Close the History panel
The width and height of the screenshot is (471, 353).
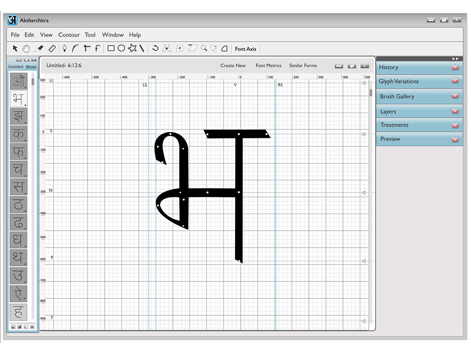click(455, 67)
